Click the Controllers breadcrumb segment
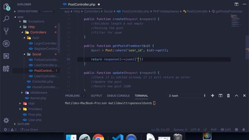Viewport: 249px width, 140px height. (92, 11)
